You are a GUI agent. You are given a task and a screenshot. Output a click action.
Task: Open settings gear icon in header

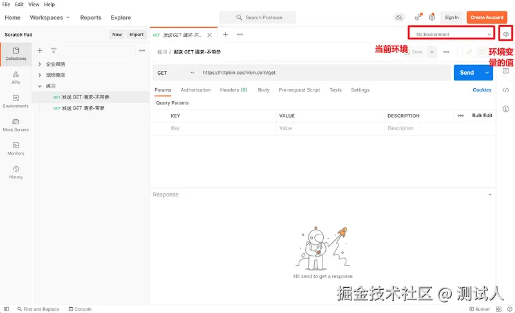(432, 17)
